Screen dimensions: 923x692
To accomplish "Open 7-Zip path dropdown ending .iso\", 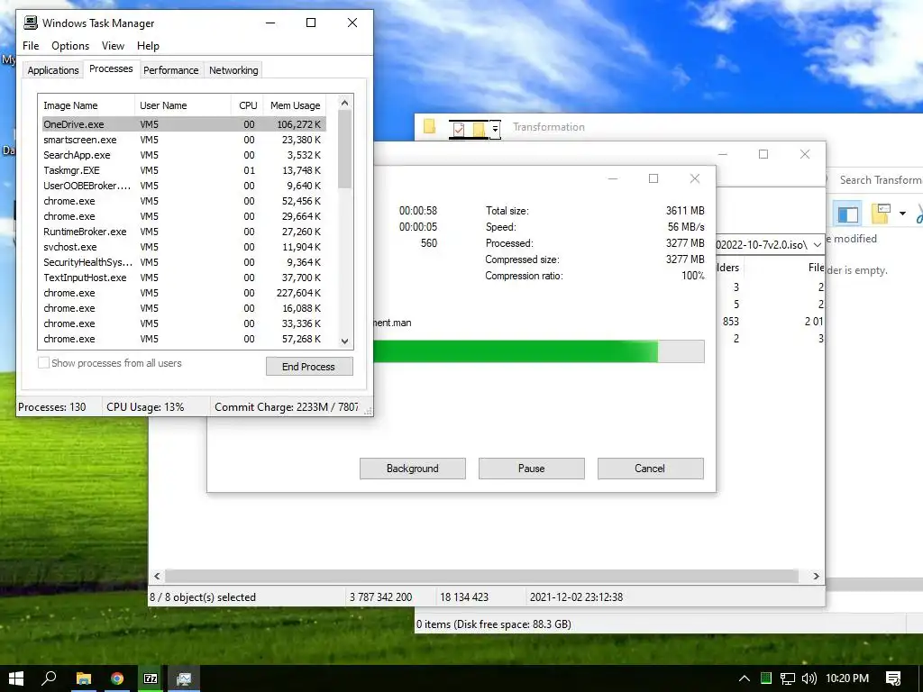I will tap(817, 245).
